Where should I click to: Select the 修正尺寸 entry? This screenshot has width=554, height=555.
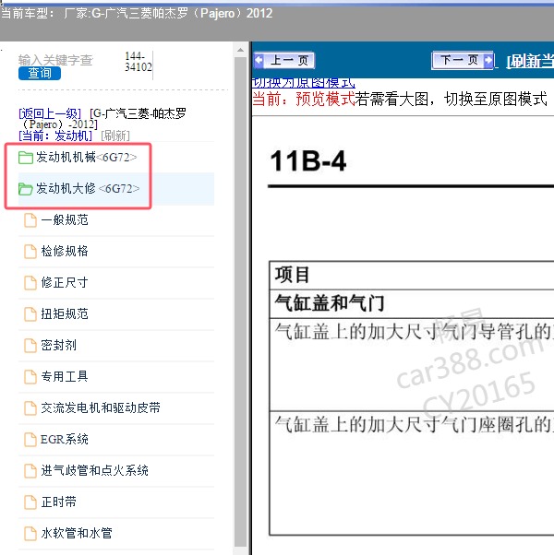[65, 282]
